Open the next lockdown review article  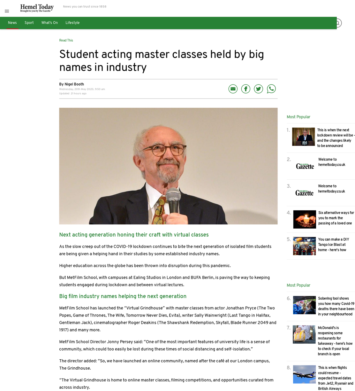pos(336,138)
